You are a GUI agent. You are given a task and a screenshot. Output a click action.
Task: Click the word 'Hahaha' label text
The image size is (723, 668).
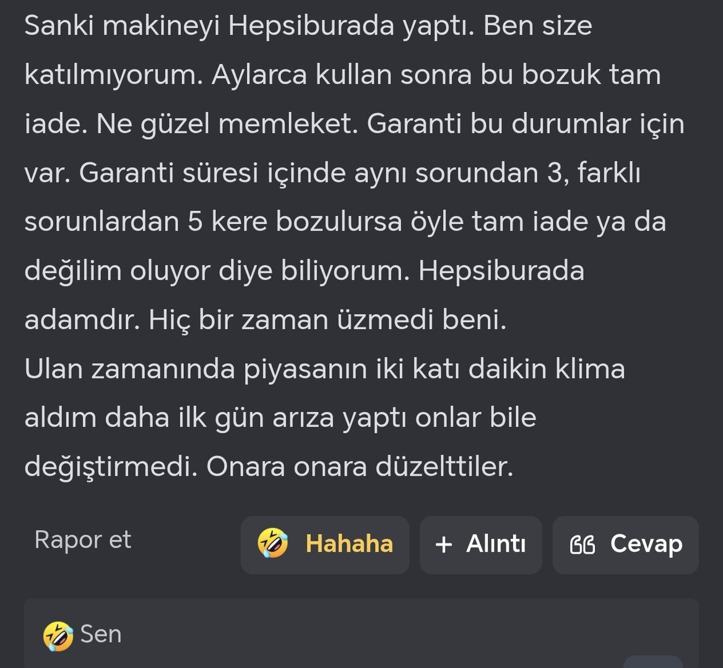[349, 544]
